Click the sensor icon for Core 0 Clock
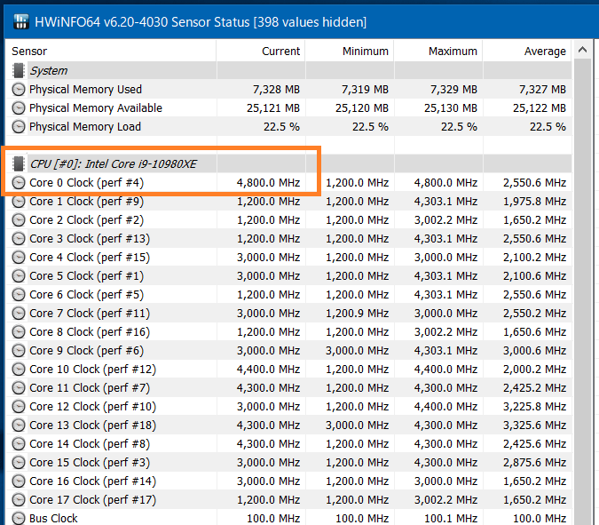The width and height of the screenshot is (599, 525). coord(19,182)
